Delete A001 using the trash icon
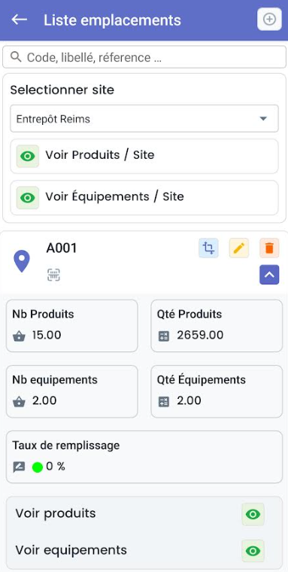288x572 pixels. click(x=269, y=248)
